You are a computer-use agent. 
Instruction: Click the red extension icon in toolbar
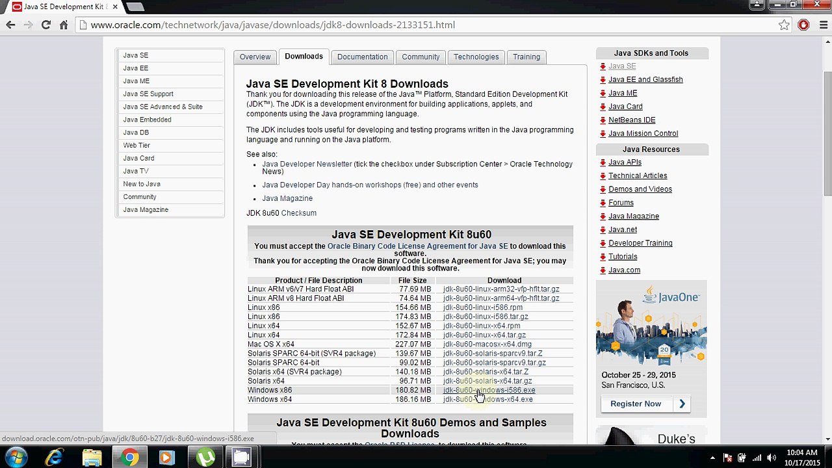[803, 25]
